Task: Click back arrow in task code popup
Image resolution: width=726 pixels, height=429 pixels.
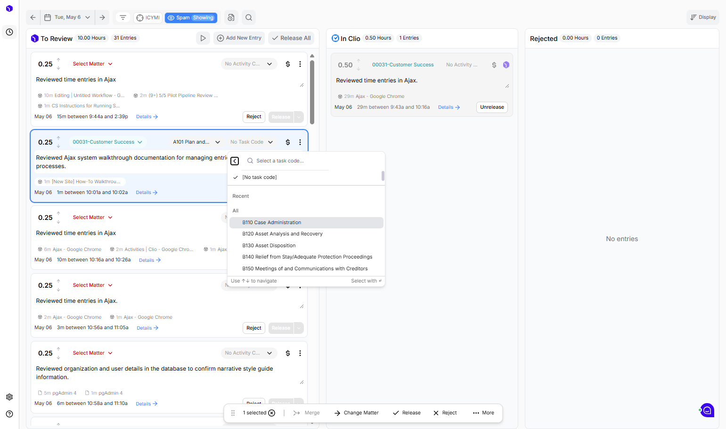Action: 235,161
